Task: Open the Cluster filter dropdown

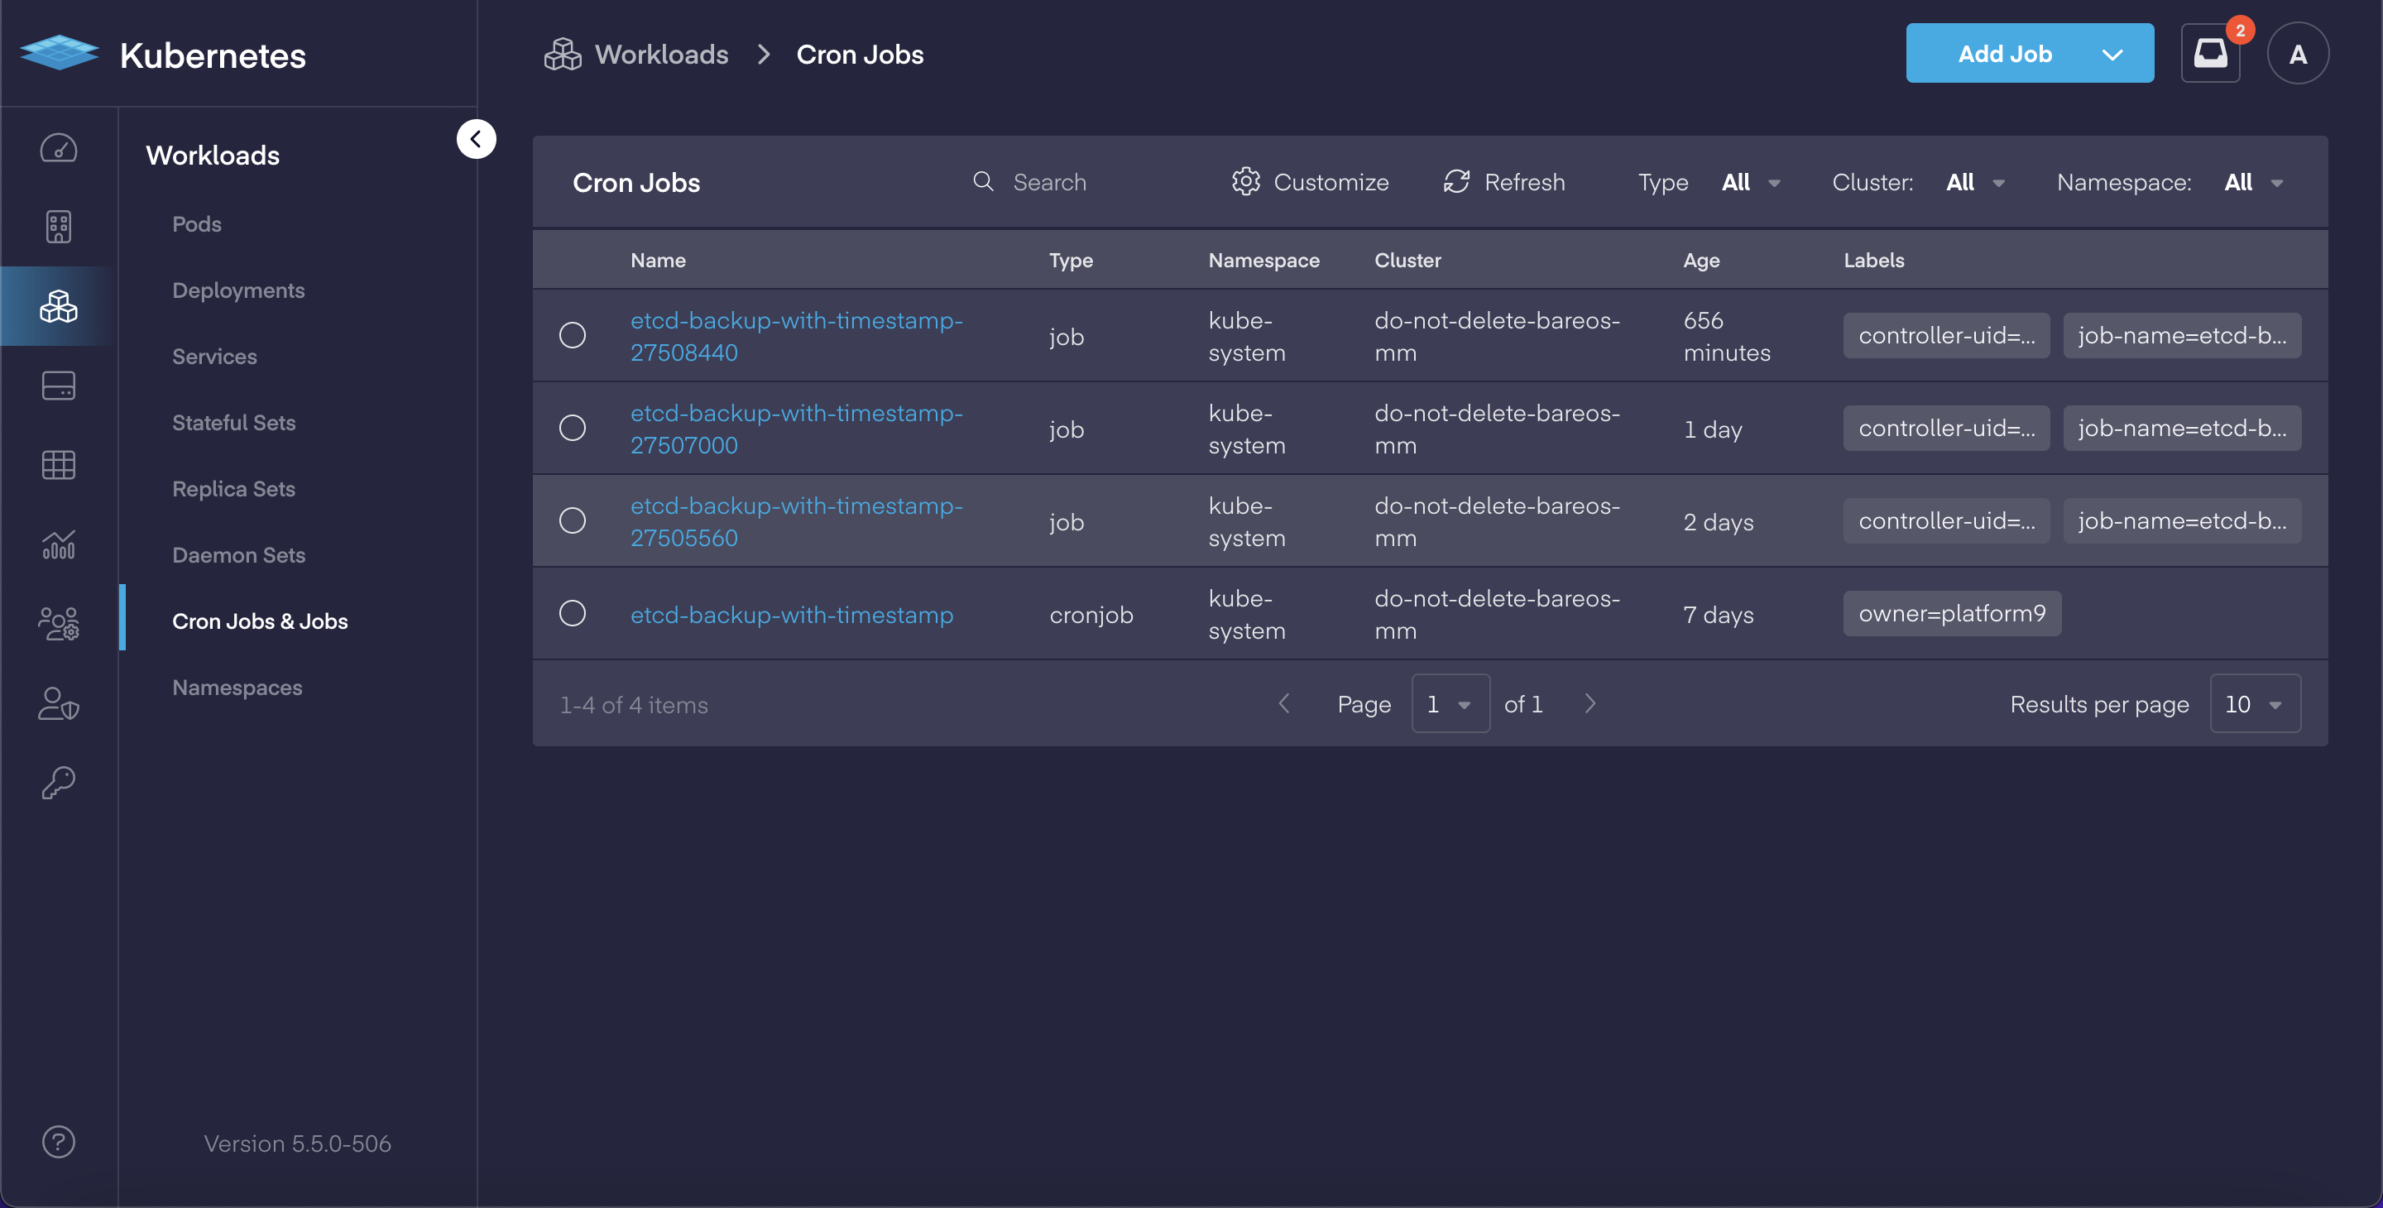Action: coord(1975,182)
